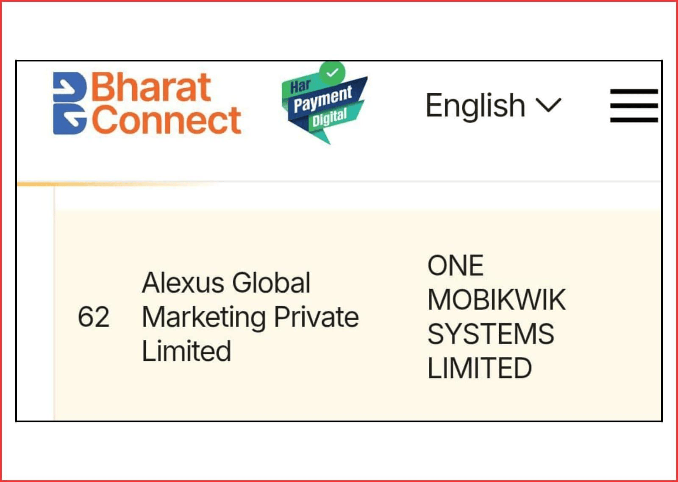Click the word Har on the badge
678x482 pixels.
pos(300,86)
